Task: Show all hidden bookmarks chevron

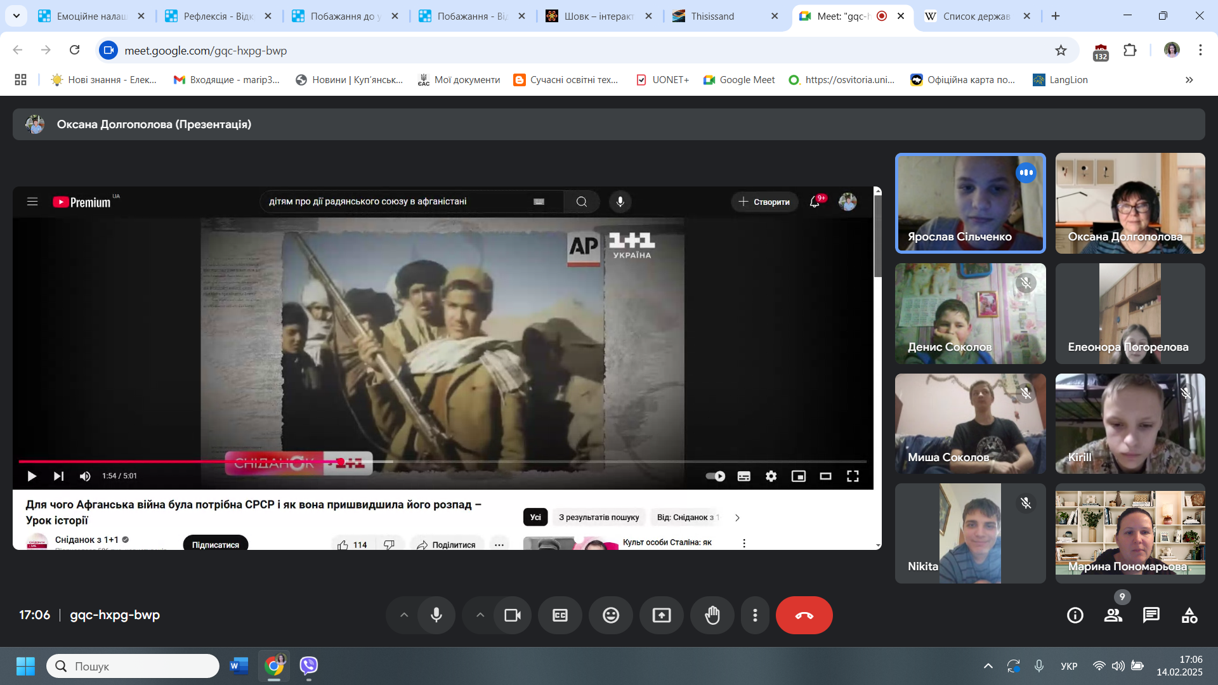Action: [1189, 80]
